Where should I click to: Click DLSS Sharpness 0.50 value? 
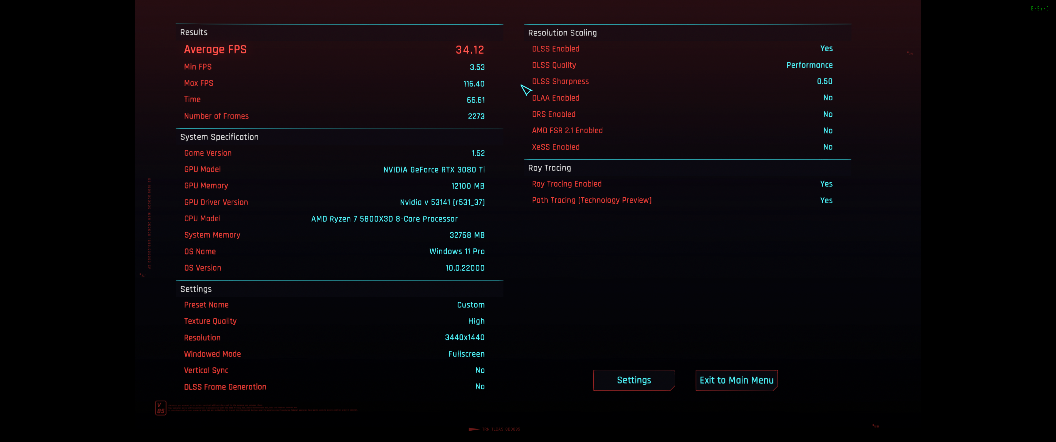824,81
